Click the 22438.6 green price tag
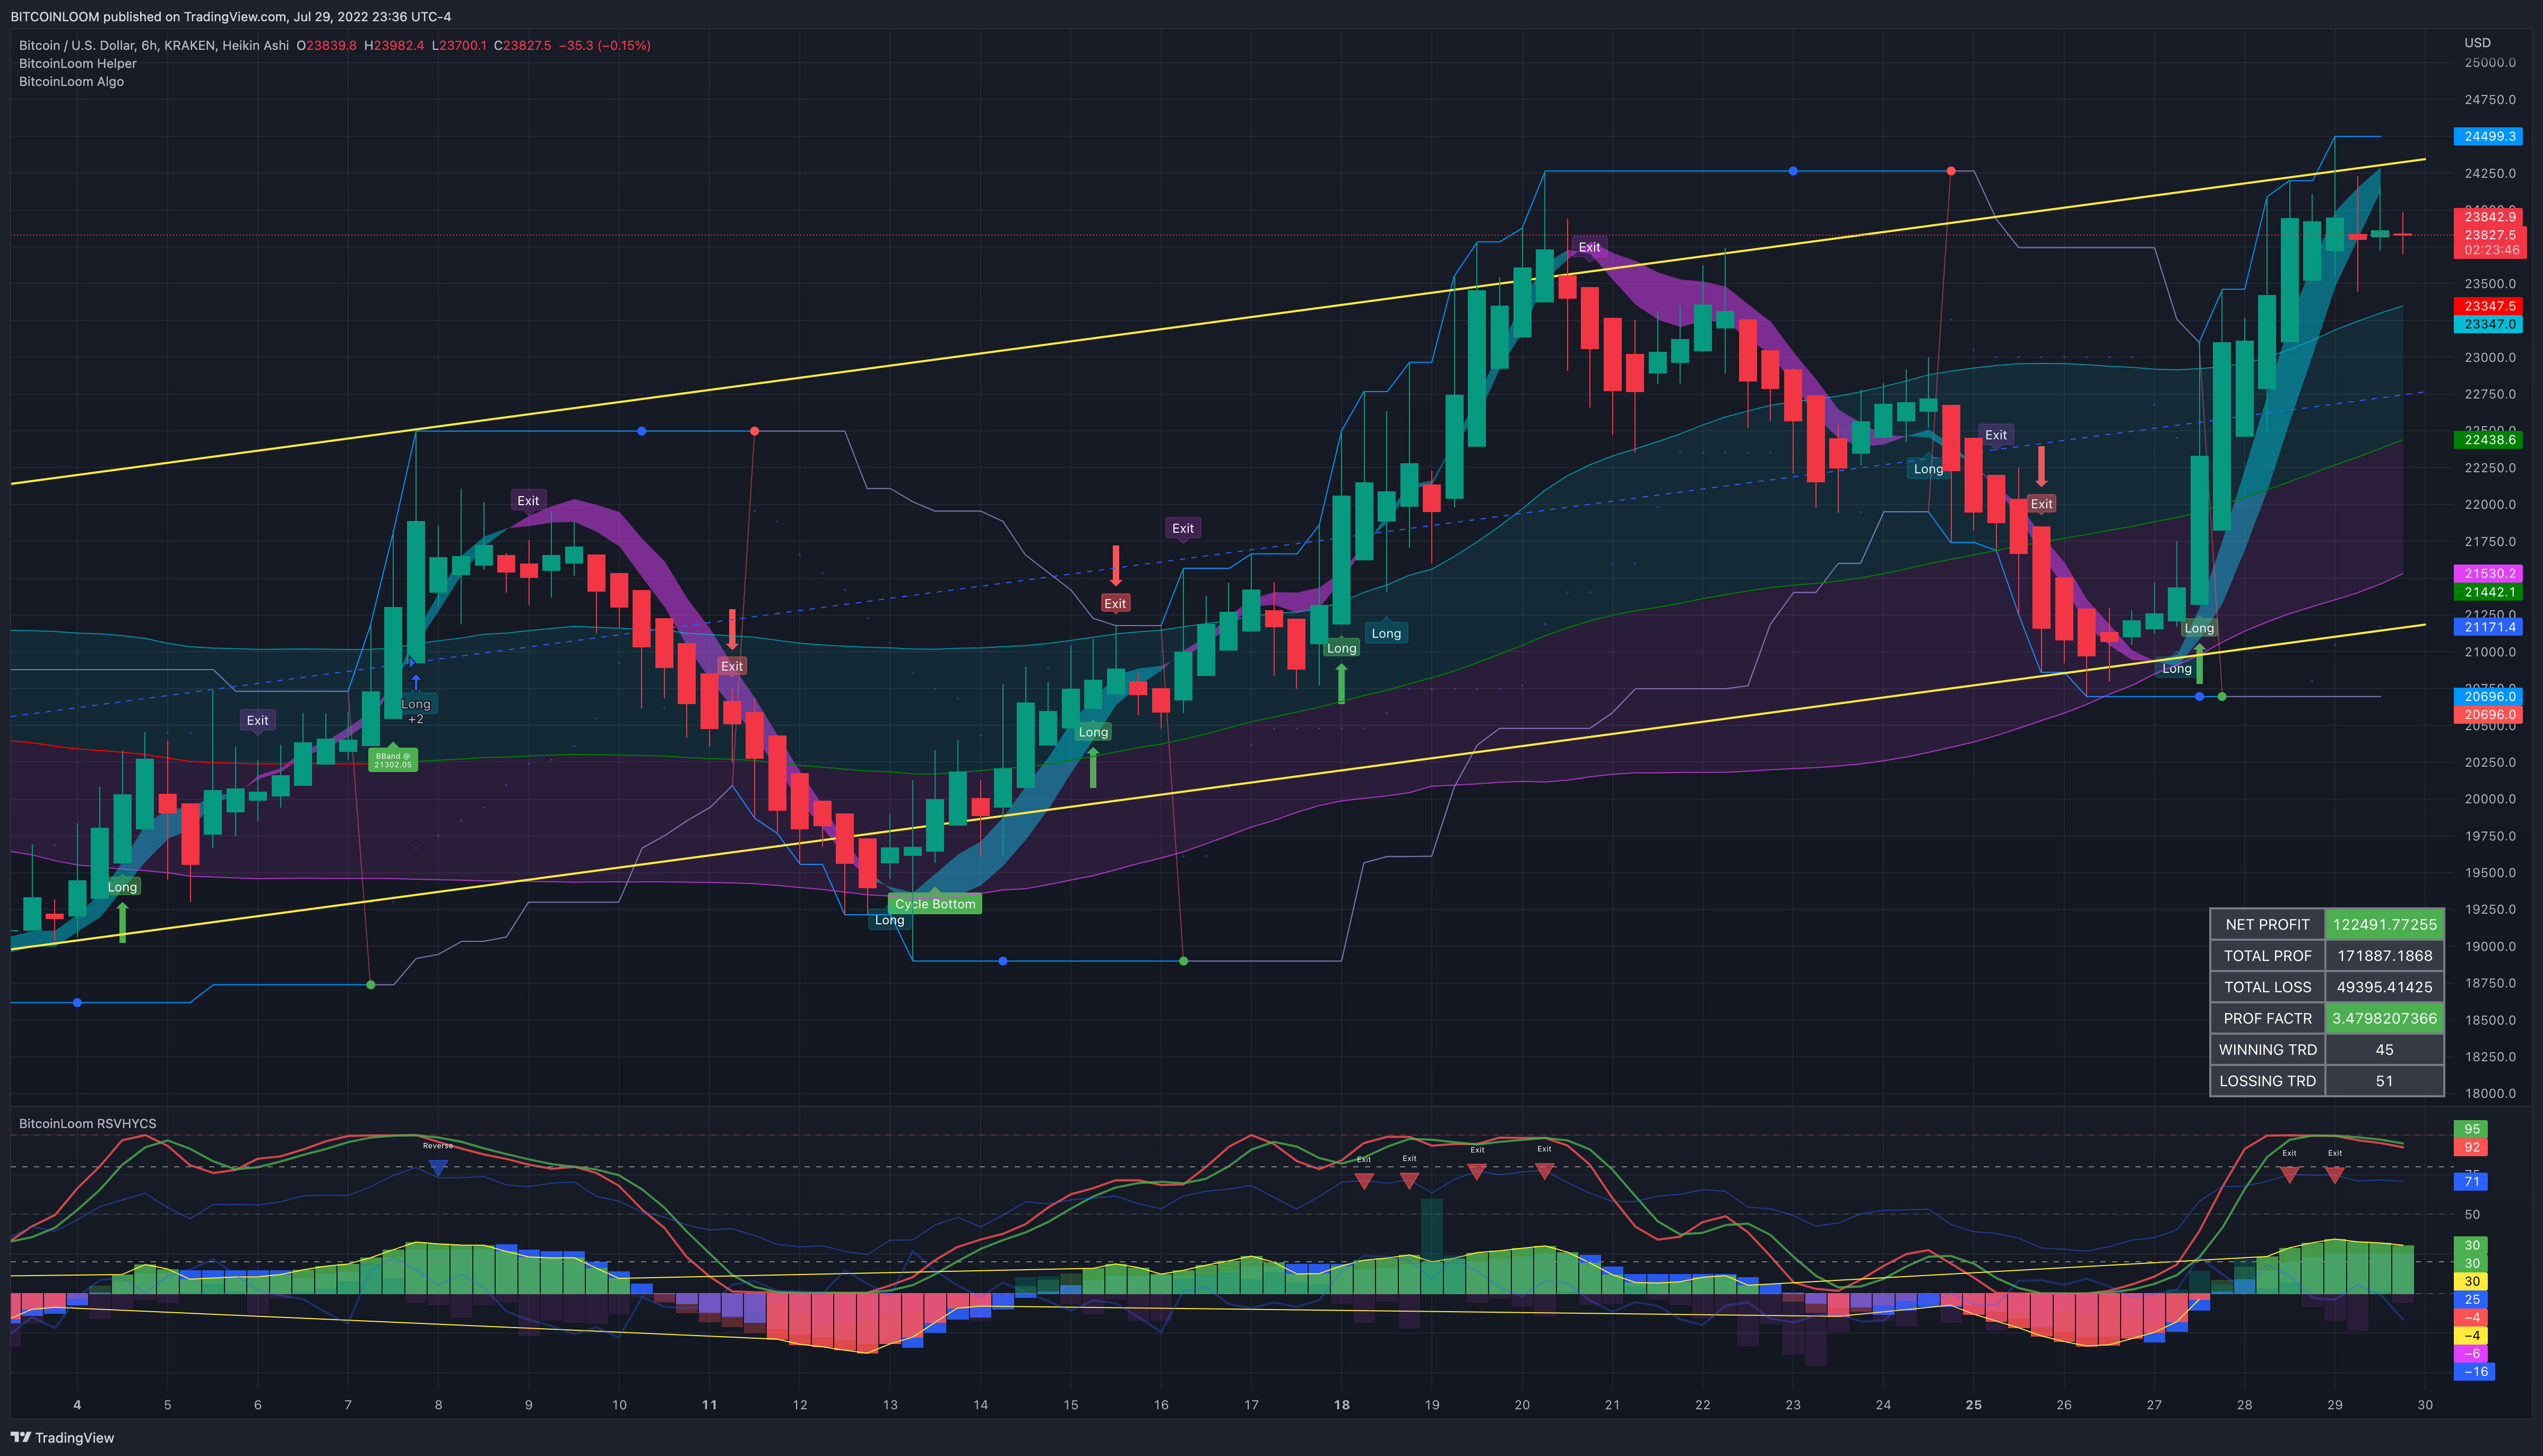Screen dimensions: 2543x1456 pos(2489,439)
